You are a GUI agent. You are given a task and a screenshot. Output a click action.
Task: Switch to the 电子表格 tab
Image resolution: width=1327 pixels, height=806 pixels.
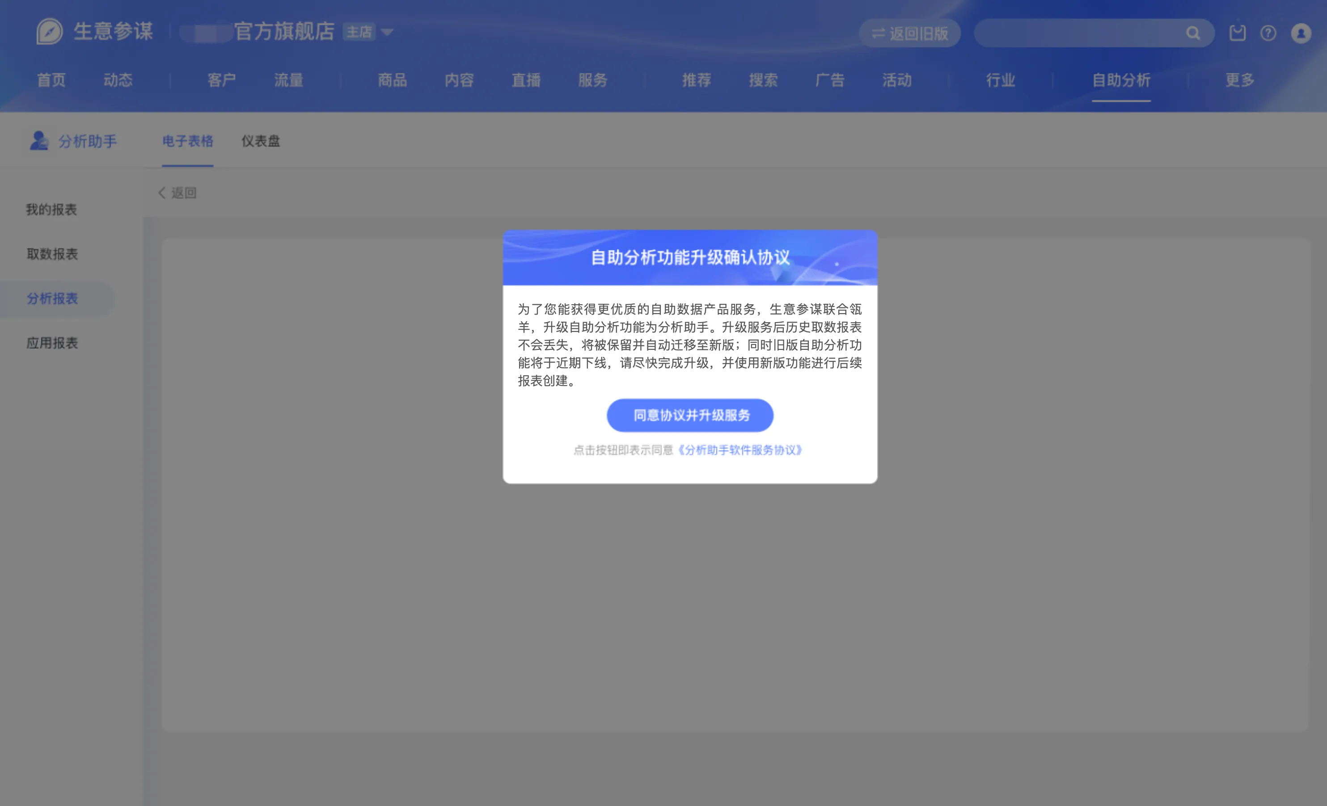[x=187, y=141]
